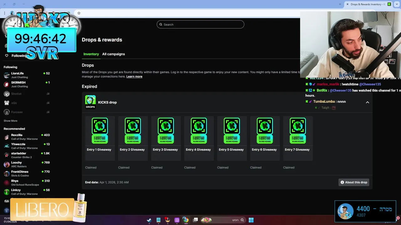This screenshot has width=401, height=225.
Task: Open Rexzilla channel avatar
Action: 7,137
